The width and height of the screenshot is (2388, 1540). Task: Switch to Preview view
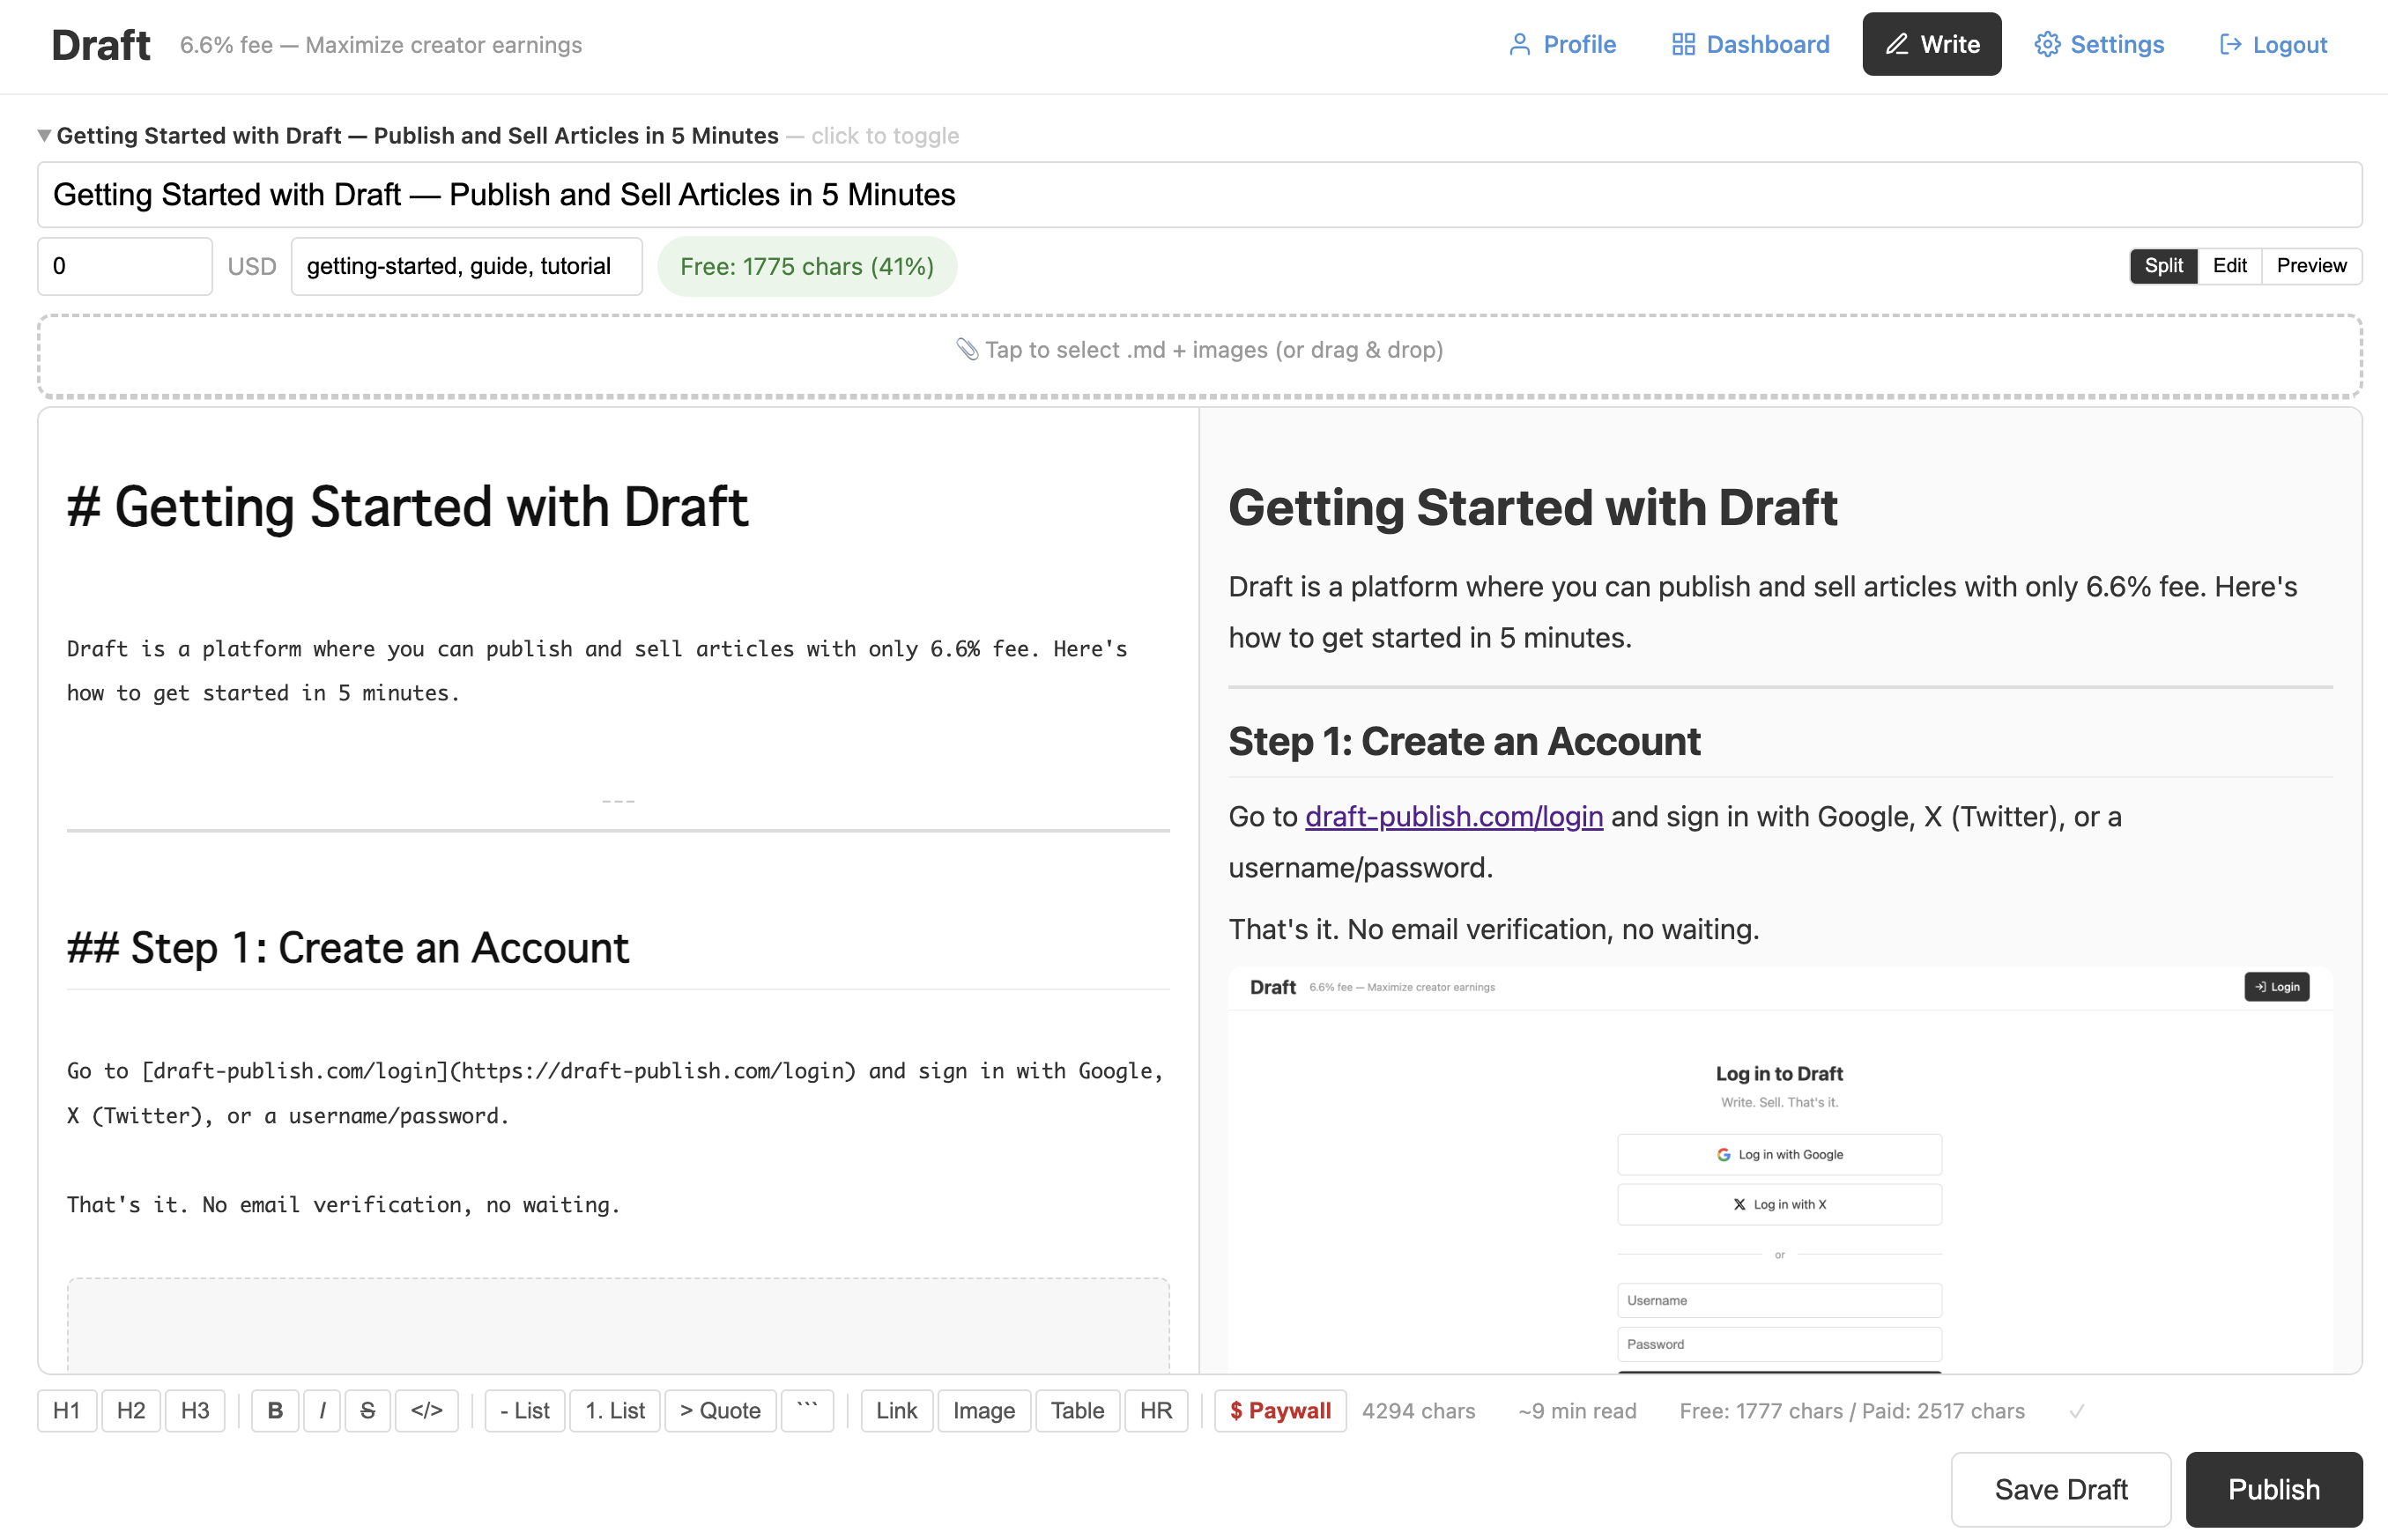click(2312, 265)
